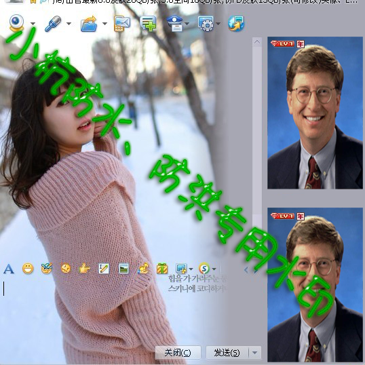This screenshot has height=365, width=365.
Task: Click the 关闭(C) close chat button
Action: tap(178, 353)
